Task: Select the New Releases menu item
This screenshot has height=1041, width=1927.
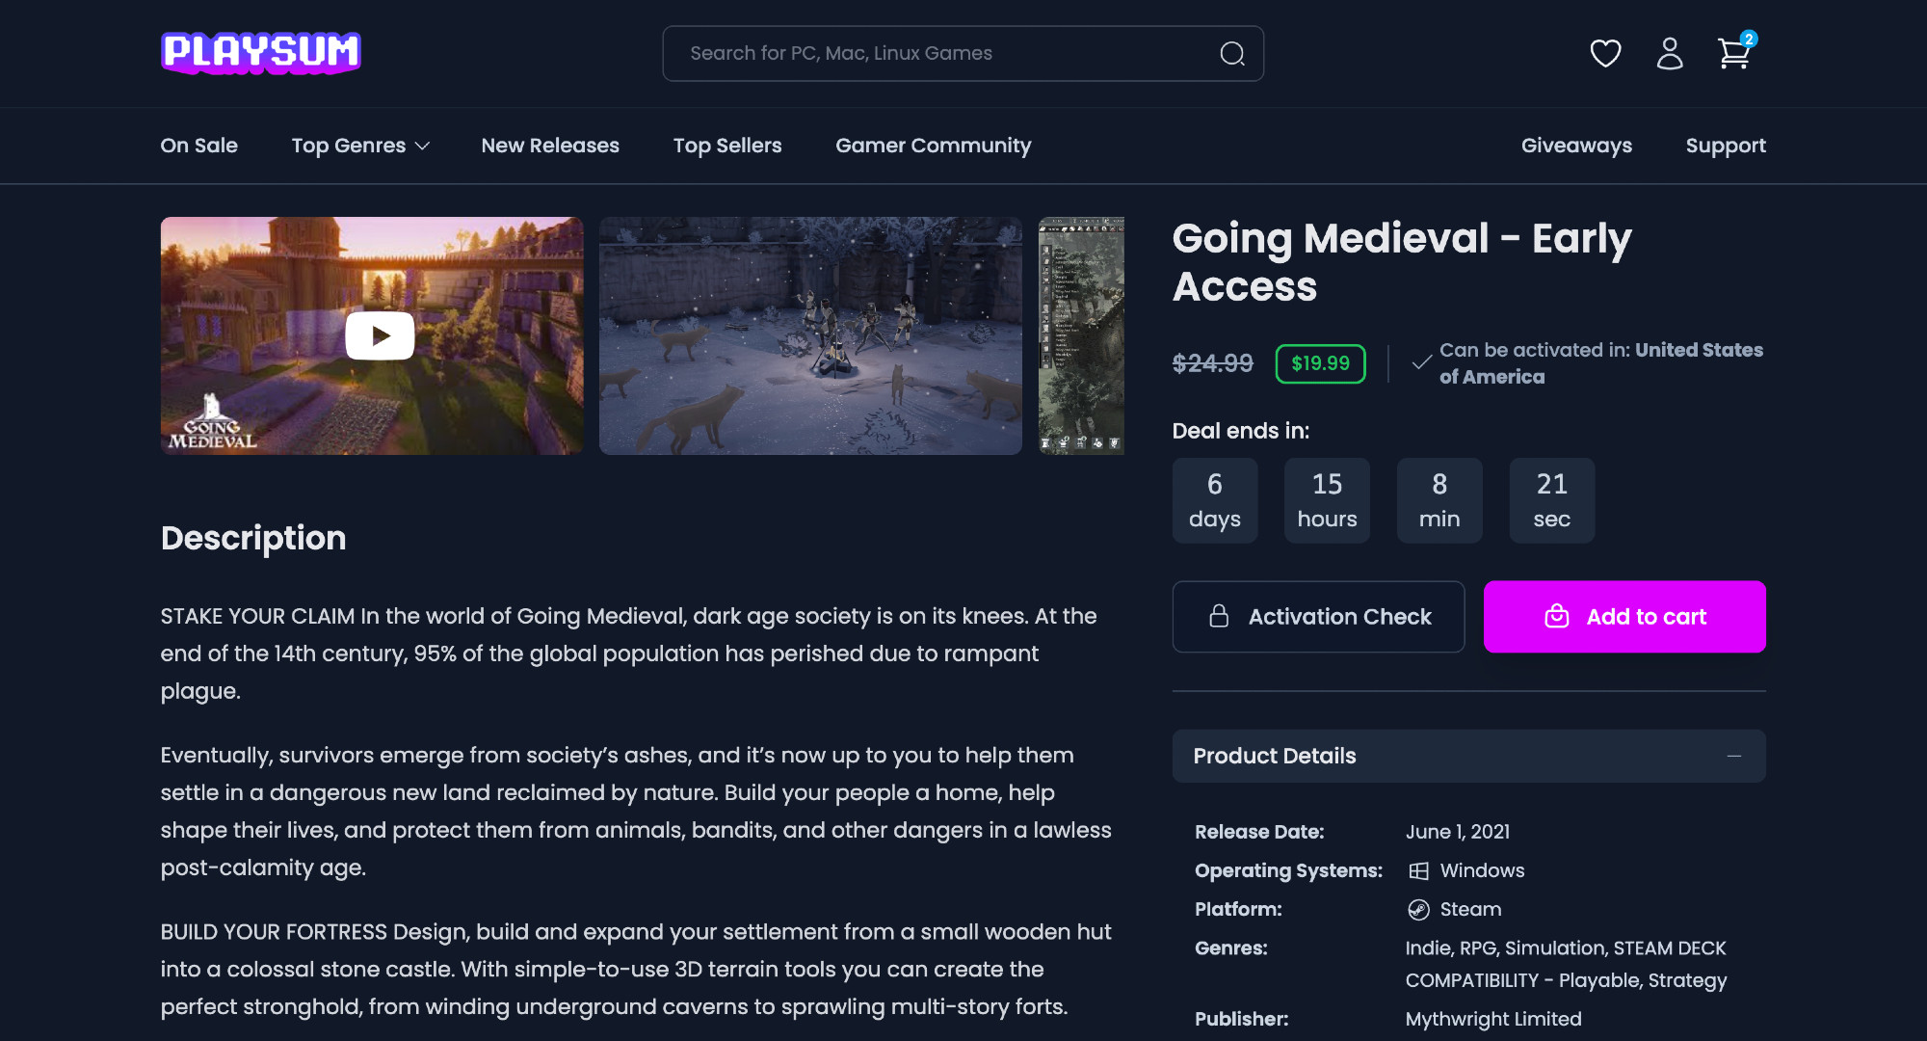Action: [551, 145]
